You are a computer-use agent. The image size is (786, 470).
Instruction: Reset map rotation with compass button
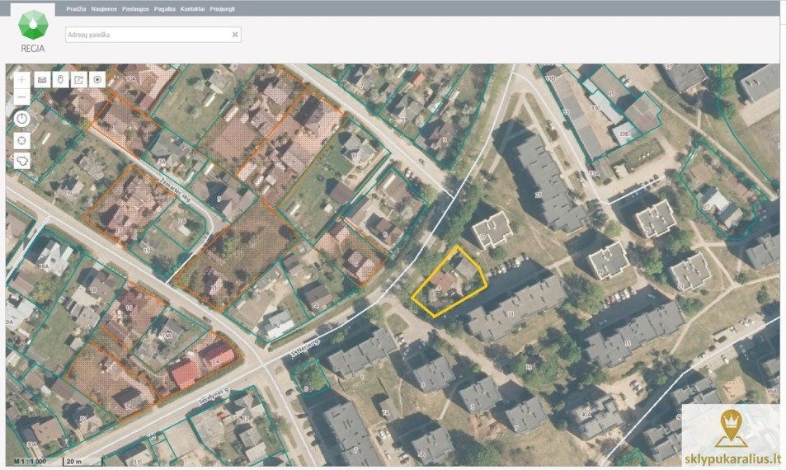coord(21,119)
